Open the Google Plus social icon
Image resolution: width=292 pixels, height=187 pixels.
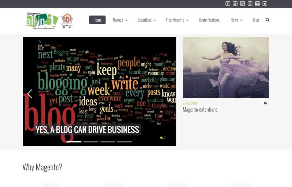click(x=242, y=4)
